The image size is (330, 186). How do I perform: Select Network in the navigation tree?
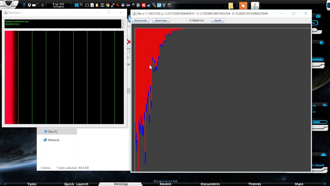click(53, 140)
